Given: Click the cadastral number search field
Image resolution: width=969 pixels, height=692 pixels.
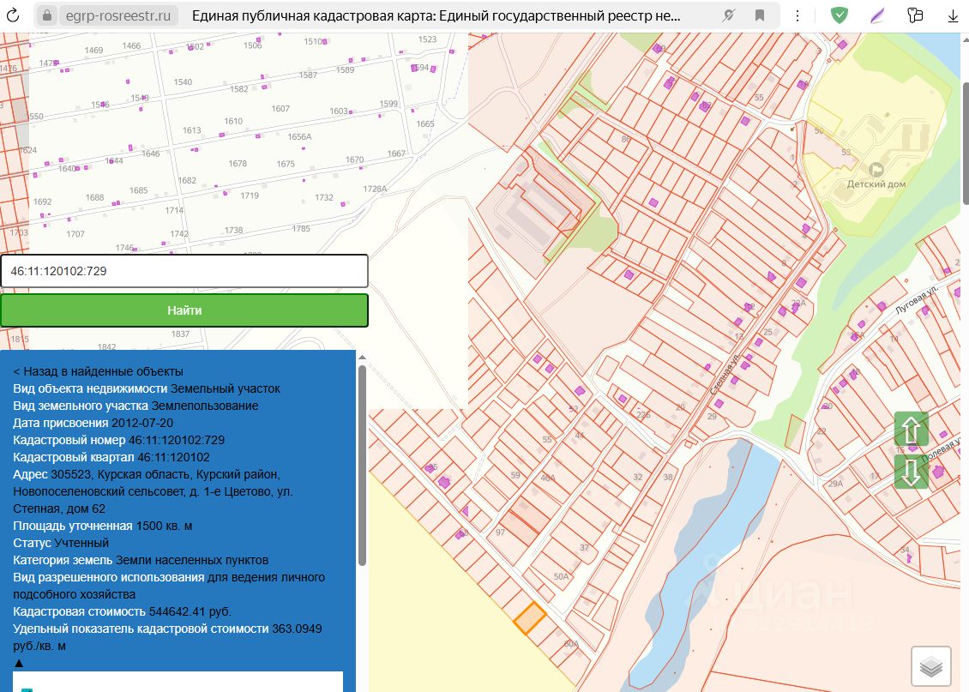Looking at the screenshot, I should pos(184,271).
